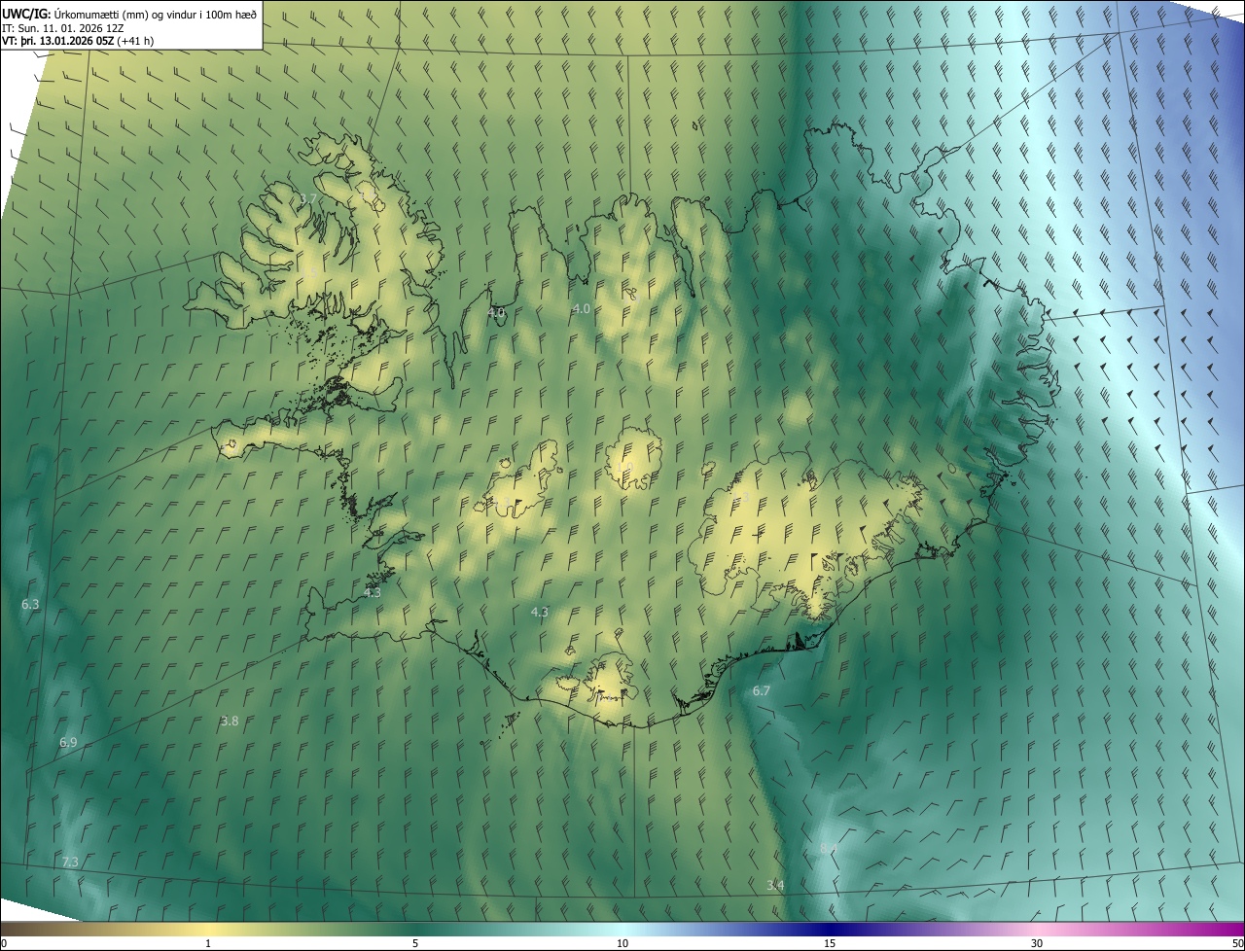The height and width of the screenshot is (951, 1245).
Task: Click the 6.7 value label on the map
Action: click(762, 690)
